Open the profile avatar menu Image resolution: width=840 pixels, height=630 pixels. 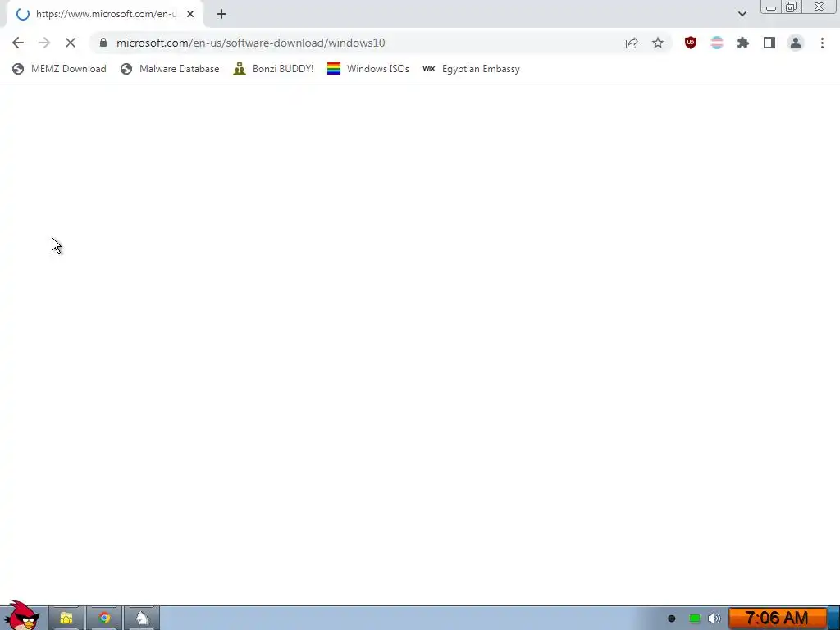[796, 43]
